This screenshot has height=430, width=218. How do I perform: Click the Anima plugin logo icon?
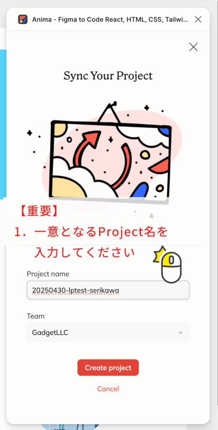[x=23, y=19]
